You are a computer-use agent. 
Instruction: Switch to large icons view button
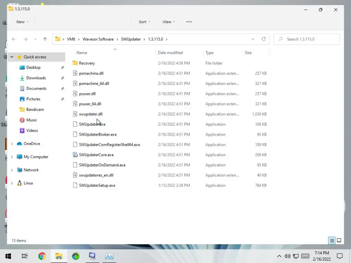(x=339, y=240)
